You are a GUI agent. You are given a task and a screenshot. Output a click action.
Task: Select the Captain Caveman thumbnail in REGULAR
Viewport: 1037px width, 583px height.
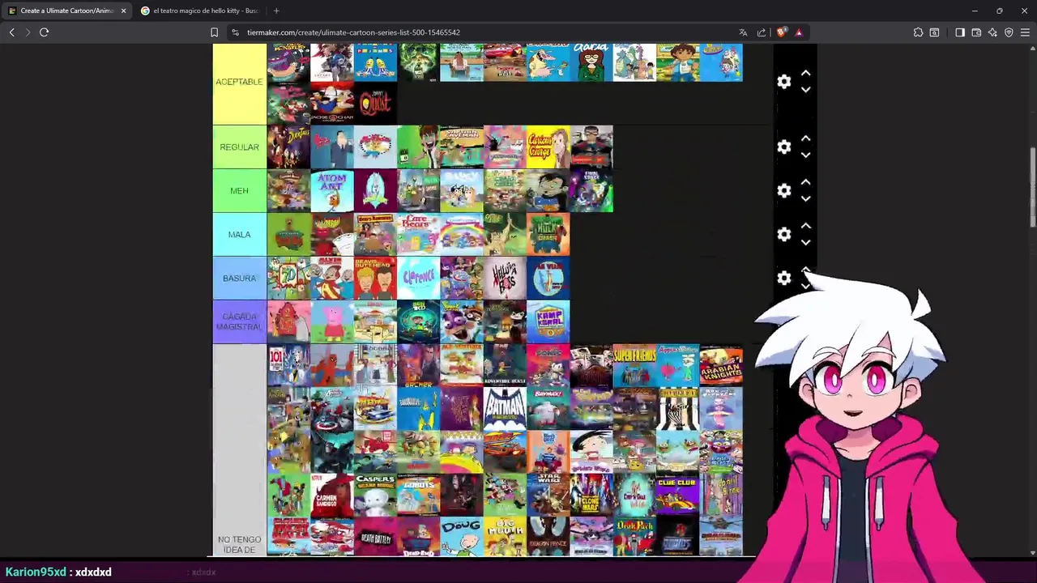pos(462,147)
